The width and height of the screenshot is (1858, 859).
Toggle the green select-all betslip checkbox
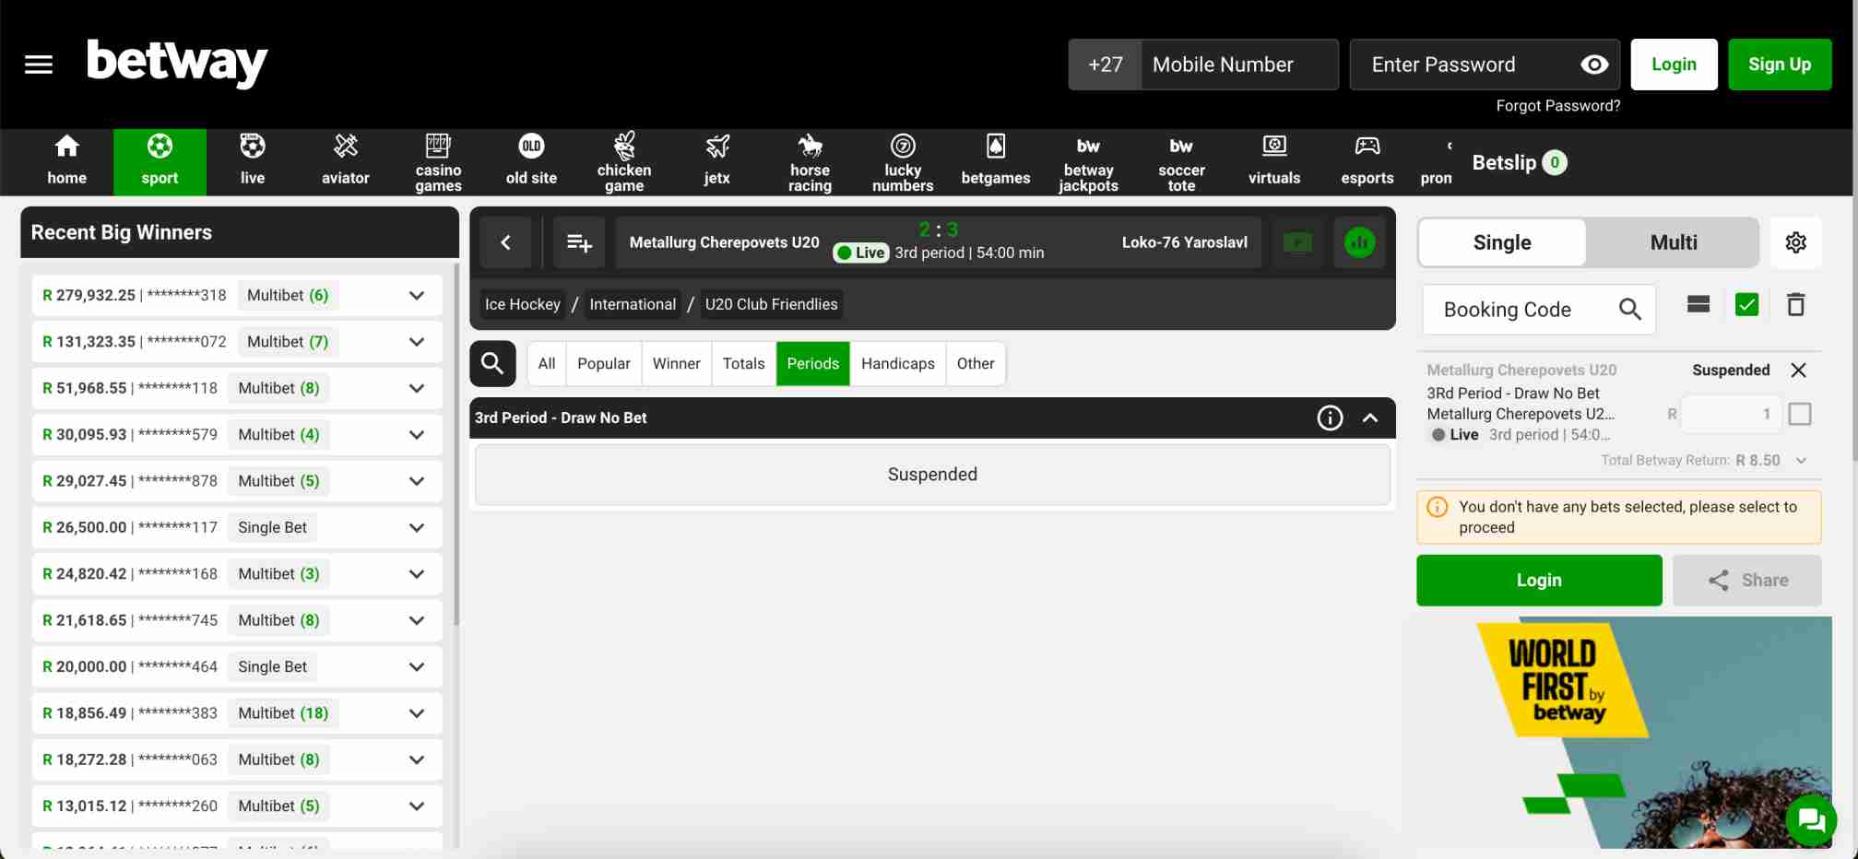click(1746, 304)
